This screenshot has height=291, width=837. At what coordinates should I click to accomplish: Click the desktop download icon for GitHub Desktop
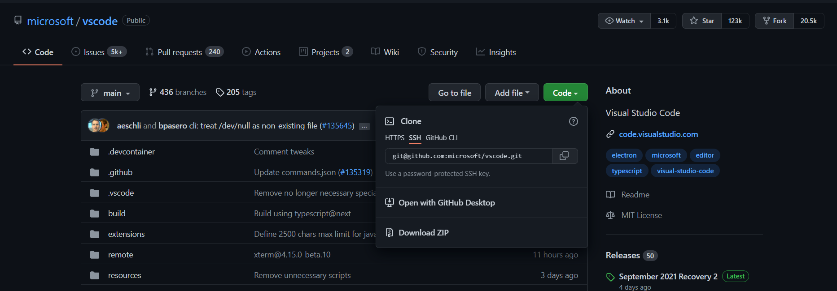coord(390,203)
